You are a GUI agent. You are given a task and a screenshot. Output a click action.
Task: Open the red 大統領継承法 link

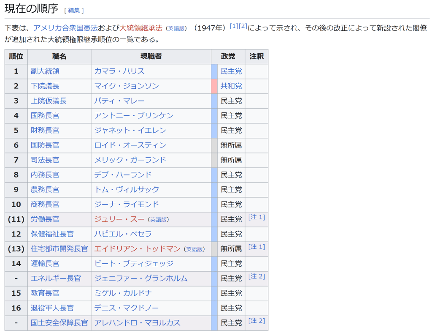[x=141, y=28]
